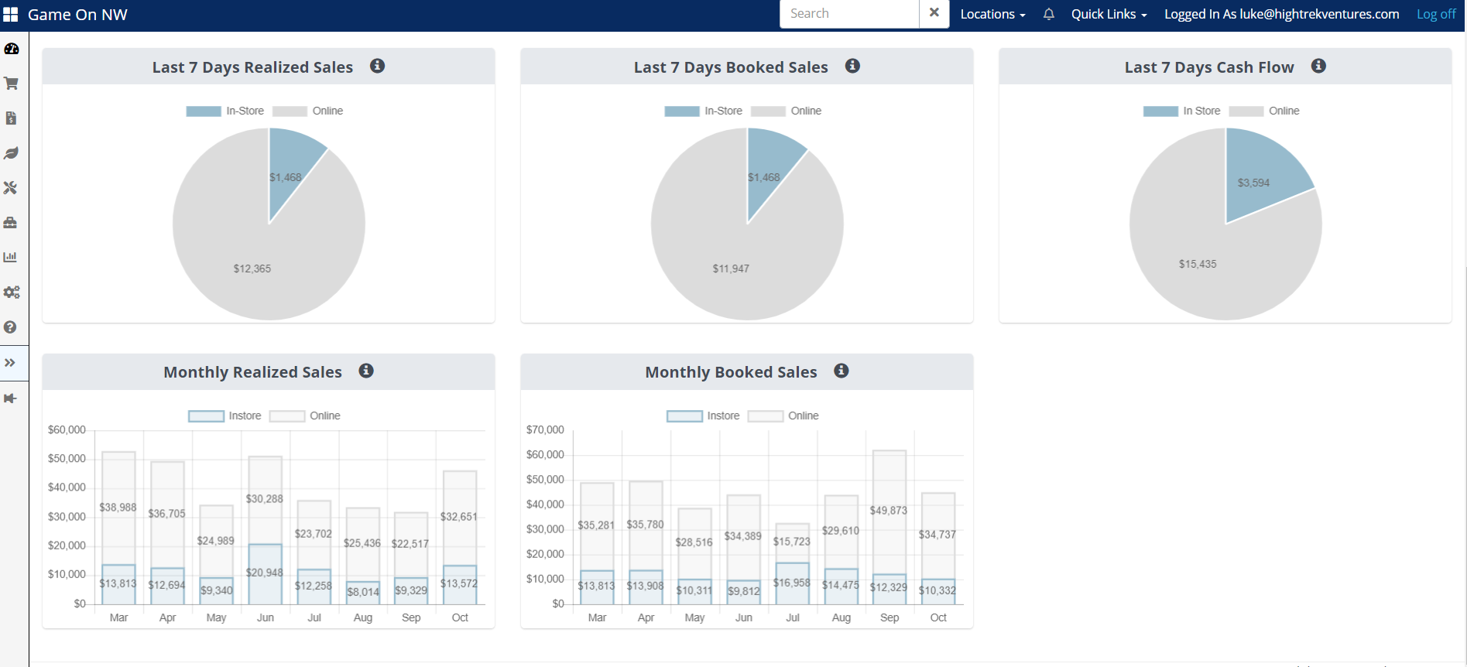Click the leaf icon in sidebar
Viewport: 1467px width, 667px height.
coord(11,153)
